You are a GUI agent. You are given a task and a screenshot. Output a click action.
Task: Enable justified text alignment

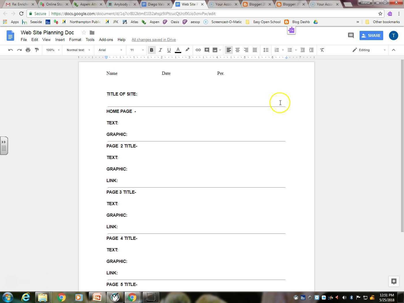tap(255, 50)
